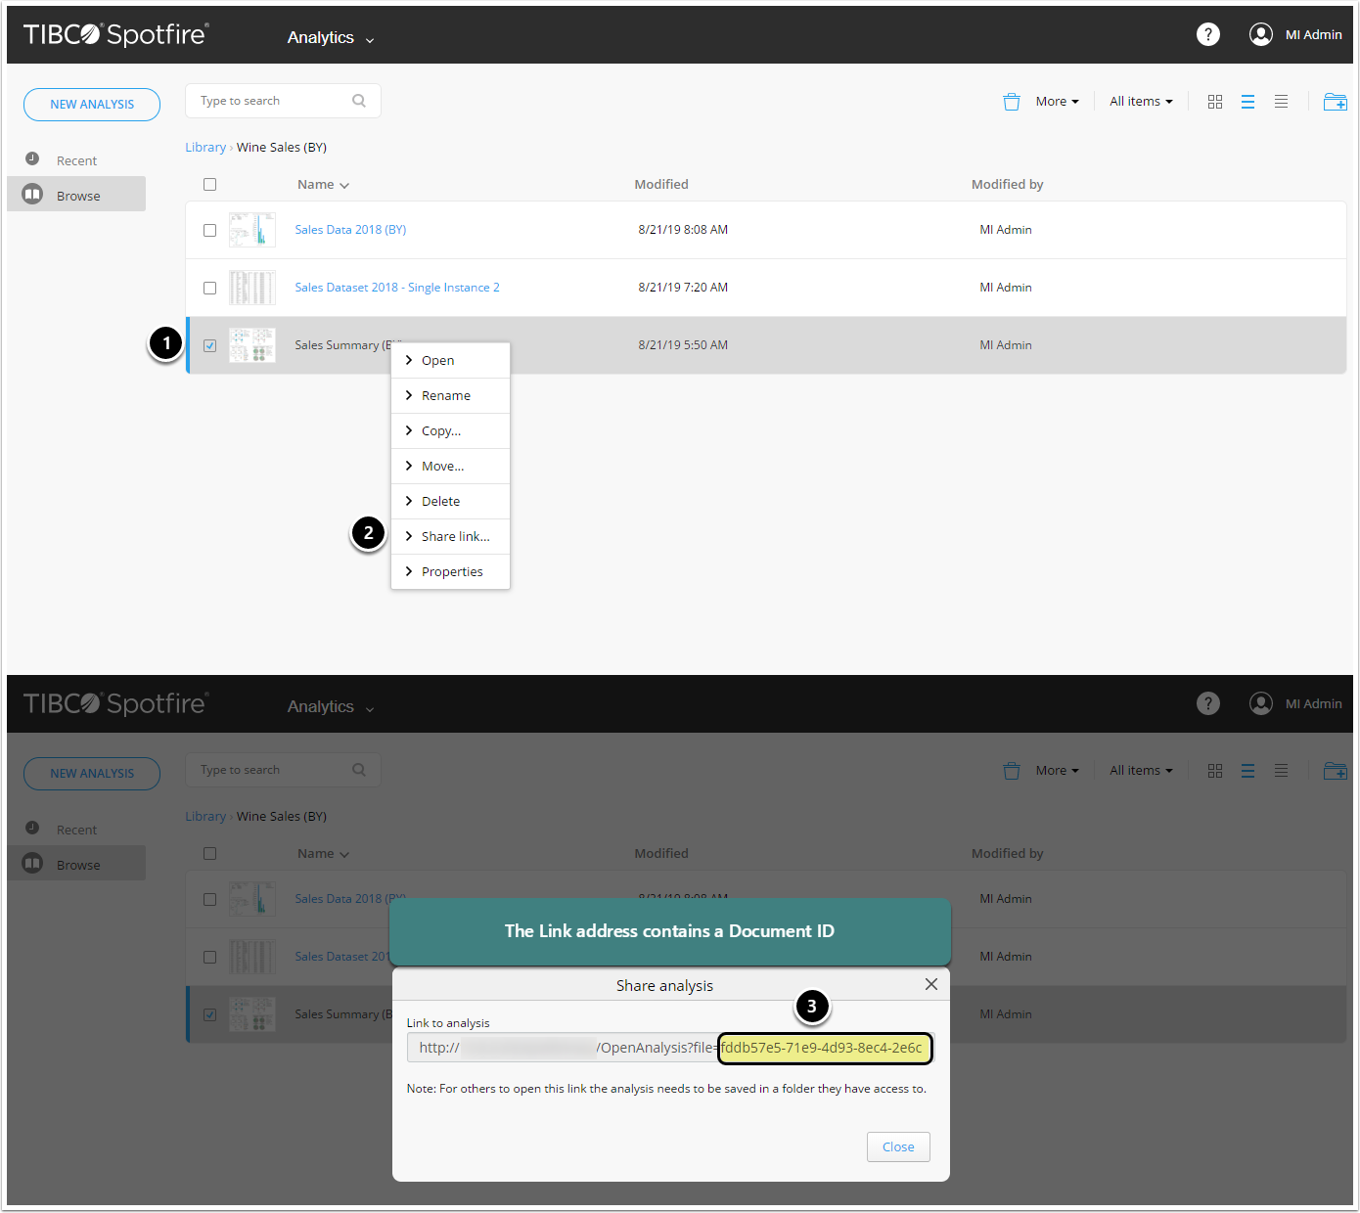Image resolution: width=1360 pixels, height=1213 pixels.
Task: Click the search magnifier icon in undimmed search box
Action: [x=359, y=101]
